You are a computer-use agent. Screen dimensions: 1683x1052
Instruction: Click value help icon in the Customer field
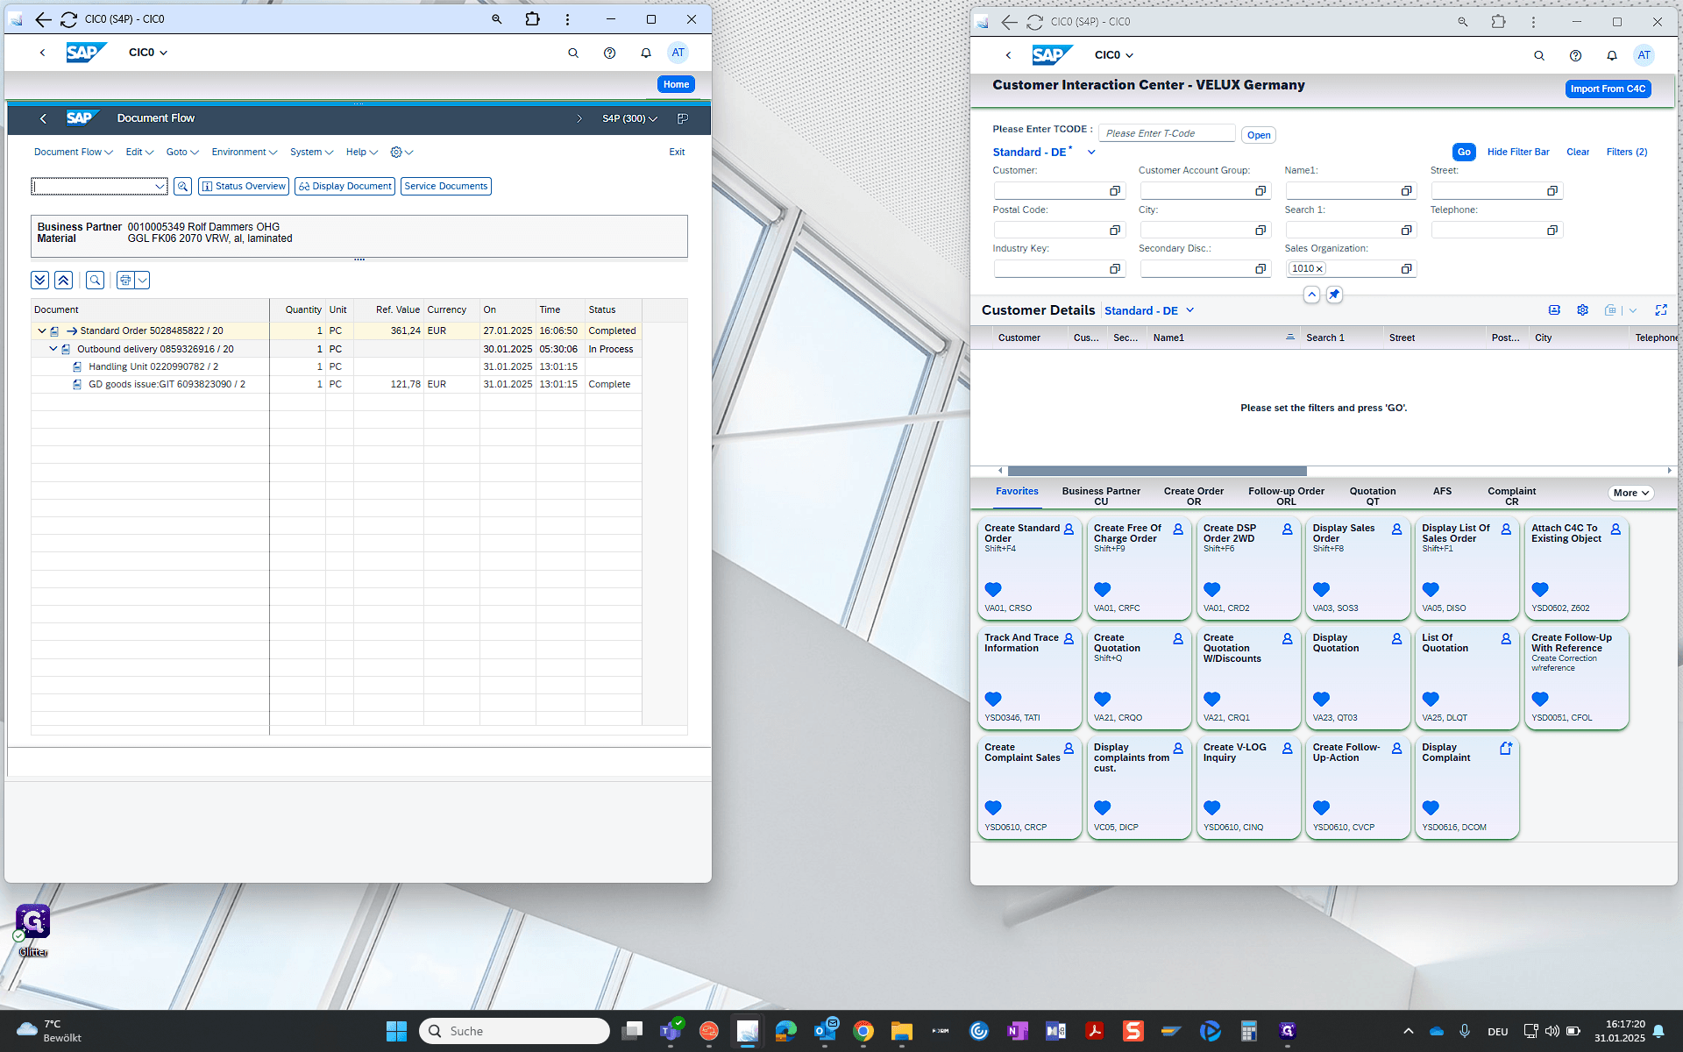[x=1115, y=191]
